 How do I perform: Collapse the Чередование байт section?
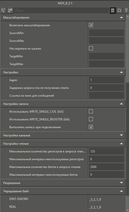tap(121, 191)
